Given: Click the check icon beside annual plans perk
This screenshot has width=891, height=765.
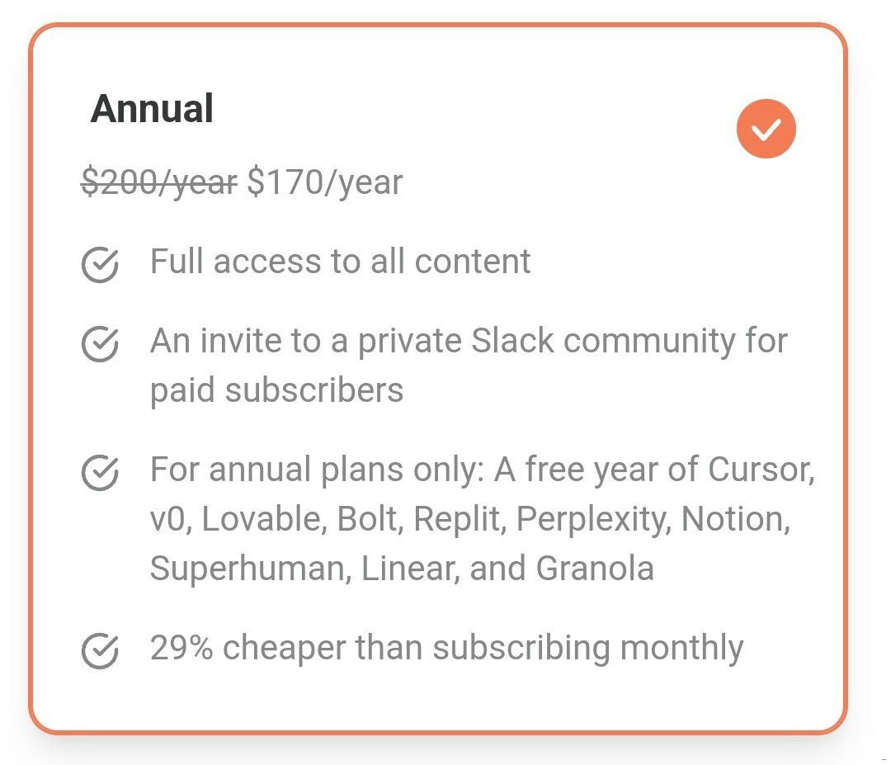Looking at the screenshot, I should 100,473.
